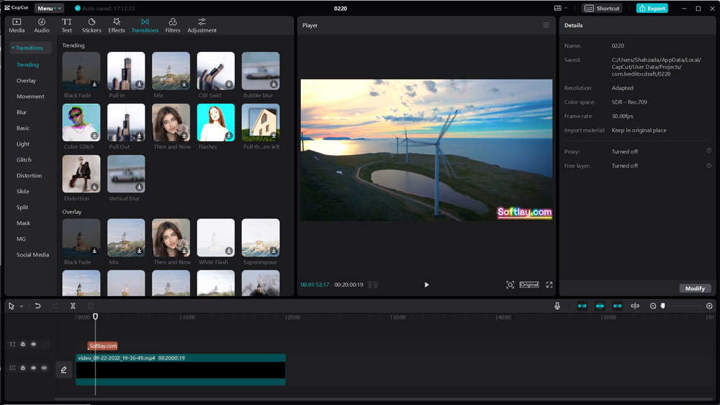Click the horizontal timeline scrollbar
The image size is (720, 405).
(384, 399)
